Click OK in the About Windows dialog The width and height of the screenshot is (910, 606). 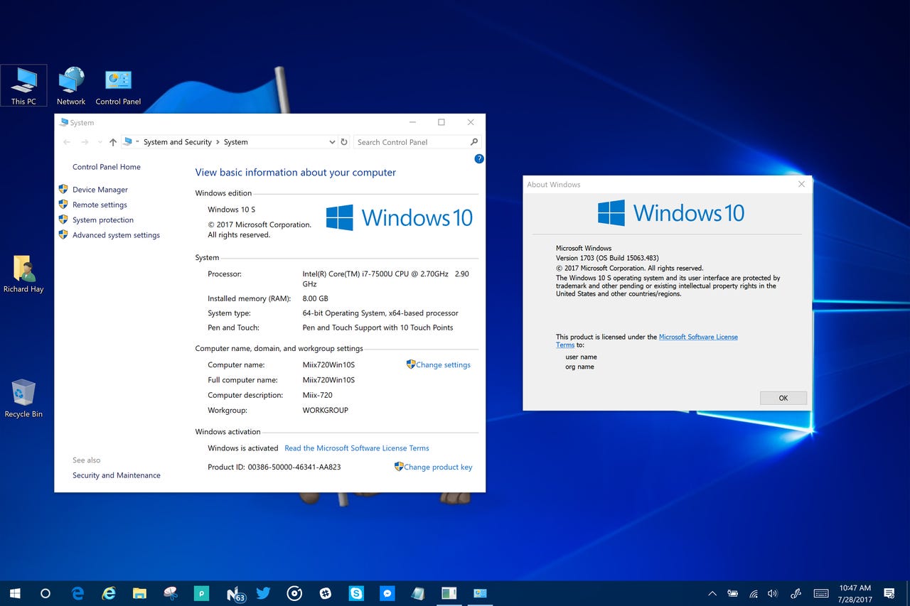click(783, 398)
